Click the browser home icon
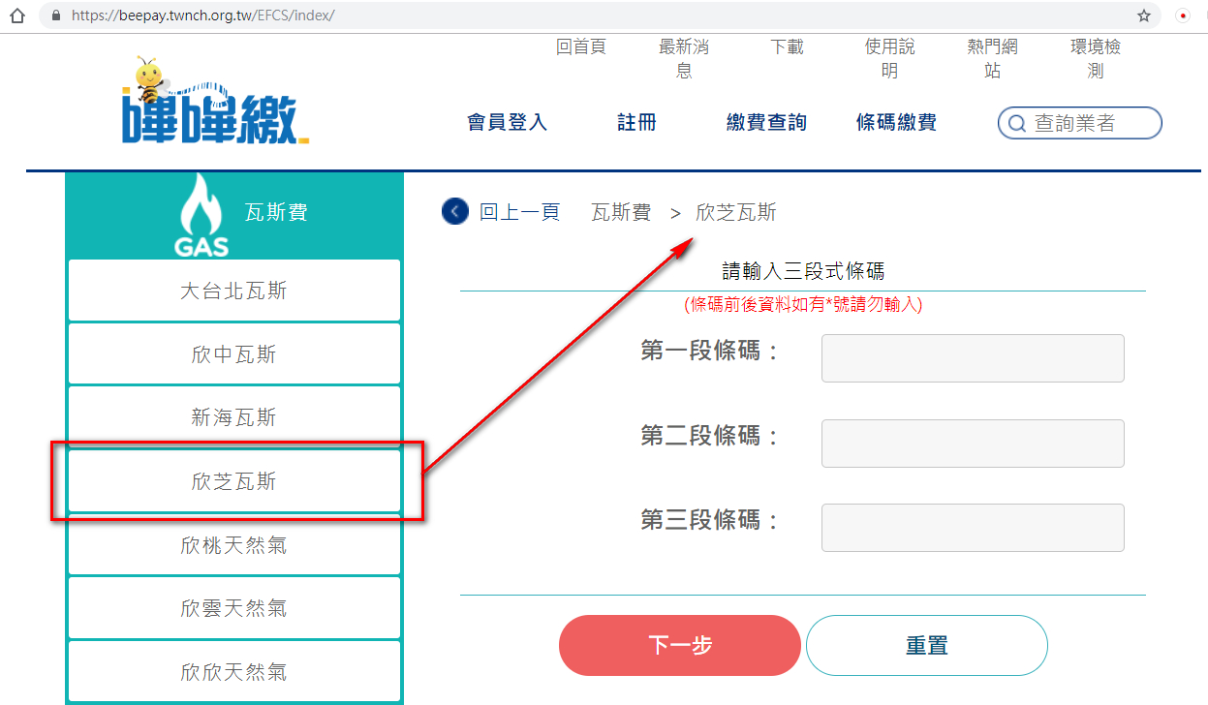The width and height of the screenshot is (1208, 705). [16, 15]
